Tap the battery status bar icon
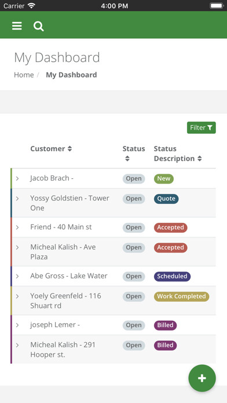The width and height of the screenshot is (227, 403). click(x=217, y=6)
